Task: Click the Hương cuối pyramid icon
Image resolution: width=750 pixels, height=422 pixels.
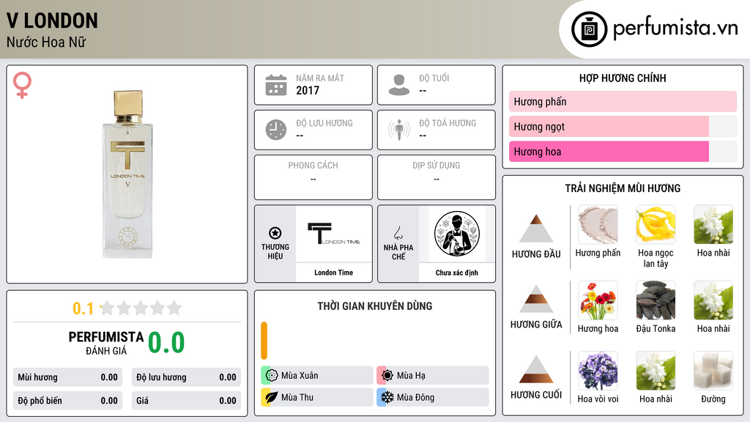Action: pos(536,369)
